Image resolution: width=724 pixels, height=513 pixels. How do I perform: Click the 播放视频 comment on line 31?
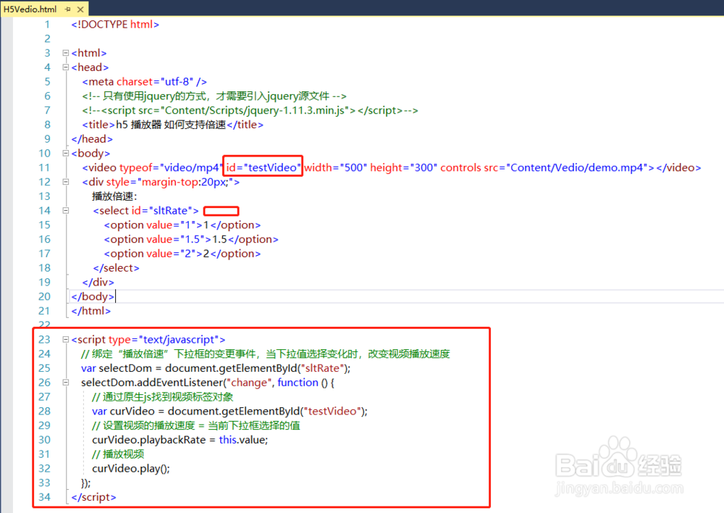pyautogui.click(x=118, y=454)
